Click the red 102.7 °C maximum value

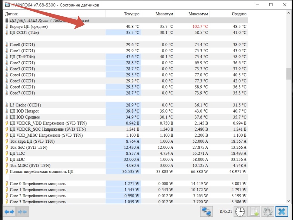pyautogui.click(x=200, y=26)
